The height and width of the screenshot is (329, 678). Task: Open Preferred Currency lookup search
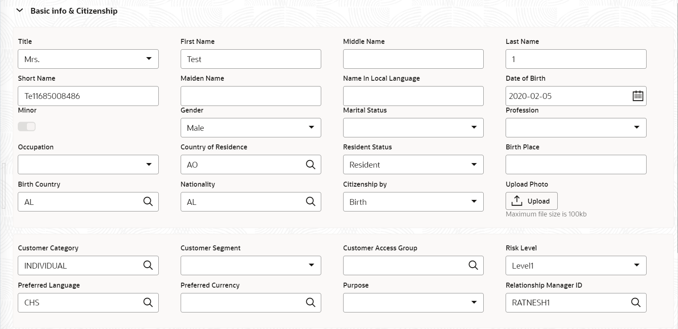pyautogui.click(x=310, y=303)
